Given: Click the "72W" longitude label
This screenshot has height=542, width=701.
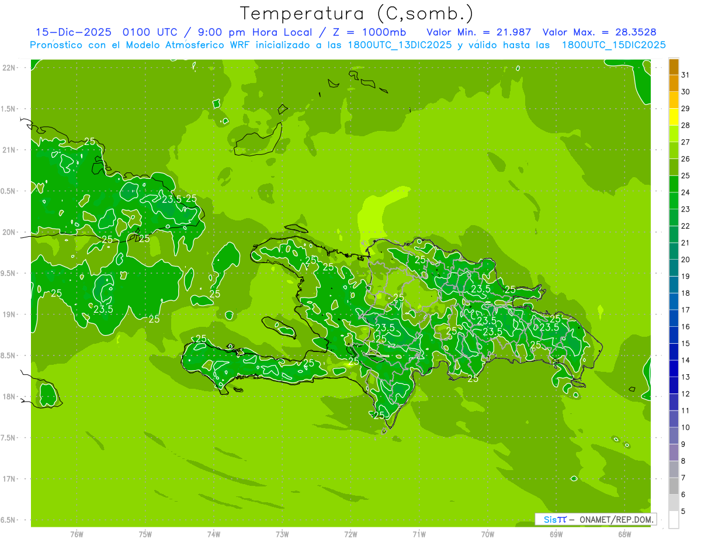Looking at the screenshot, I should click(350, 534).
